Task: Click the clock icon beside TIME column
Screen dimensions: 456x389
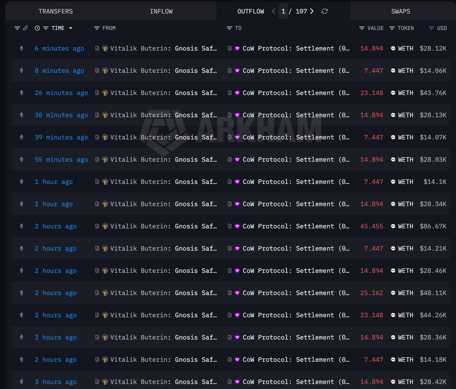Action: tap(37, 28)
